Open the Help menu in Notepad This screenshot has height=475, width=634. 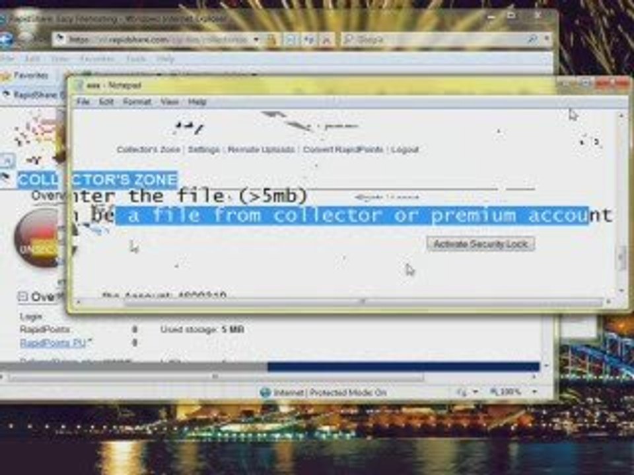(x=197, y=102)
